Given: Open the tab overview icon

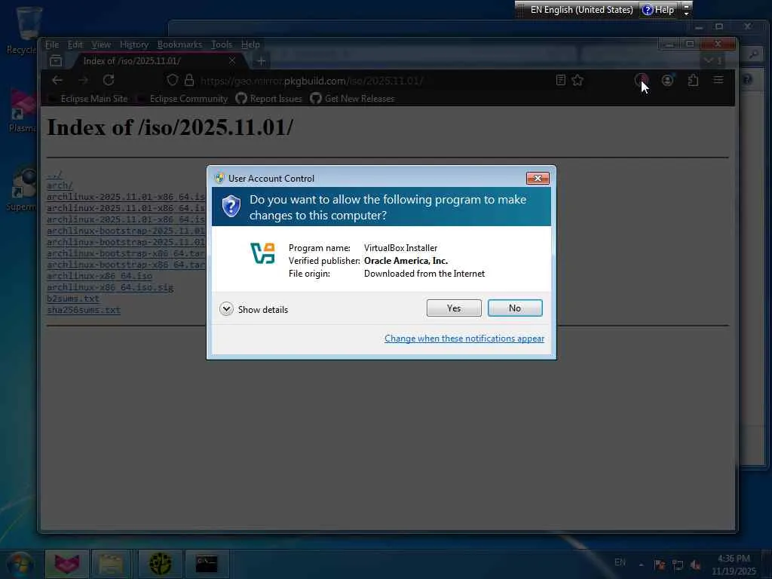Looking at the screenshot, I should pos(56,61).
